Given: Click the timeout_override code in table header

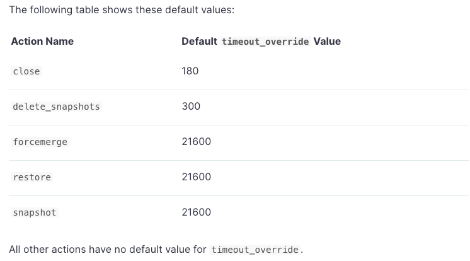Looking at the screenshot, I should pos(265,42).
